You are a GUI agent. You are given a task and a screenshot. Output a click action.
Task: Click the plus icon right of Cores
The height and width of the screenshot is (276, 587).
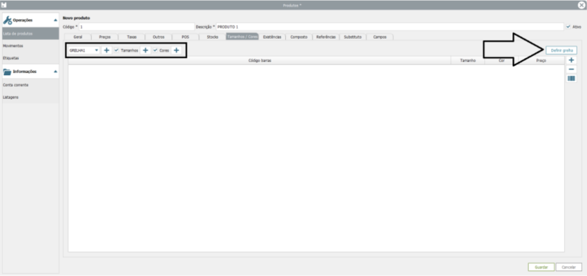177,50
